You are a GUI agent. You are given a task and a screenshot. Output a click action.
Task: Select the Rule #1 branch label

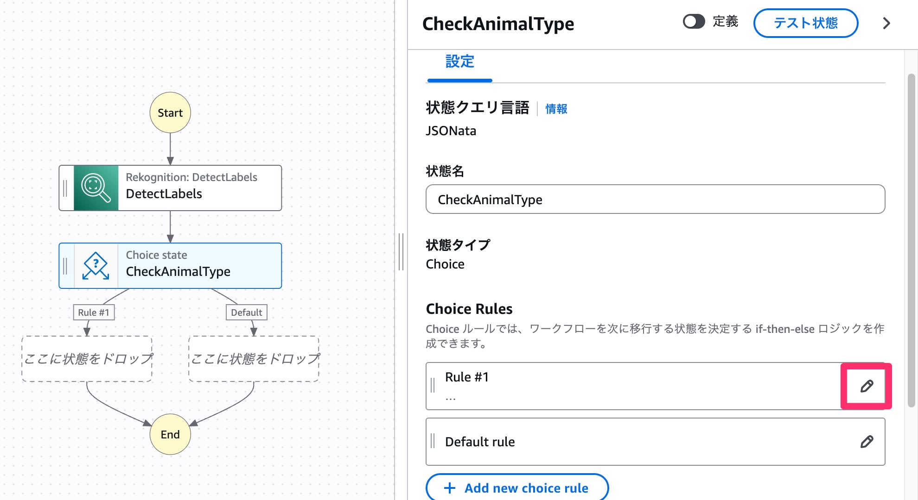[94, 312]
